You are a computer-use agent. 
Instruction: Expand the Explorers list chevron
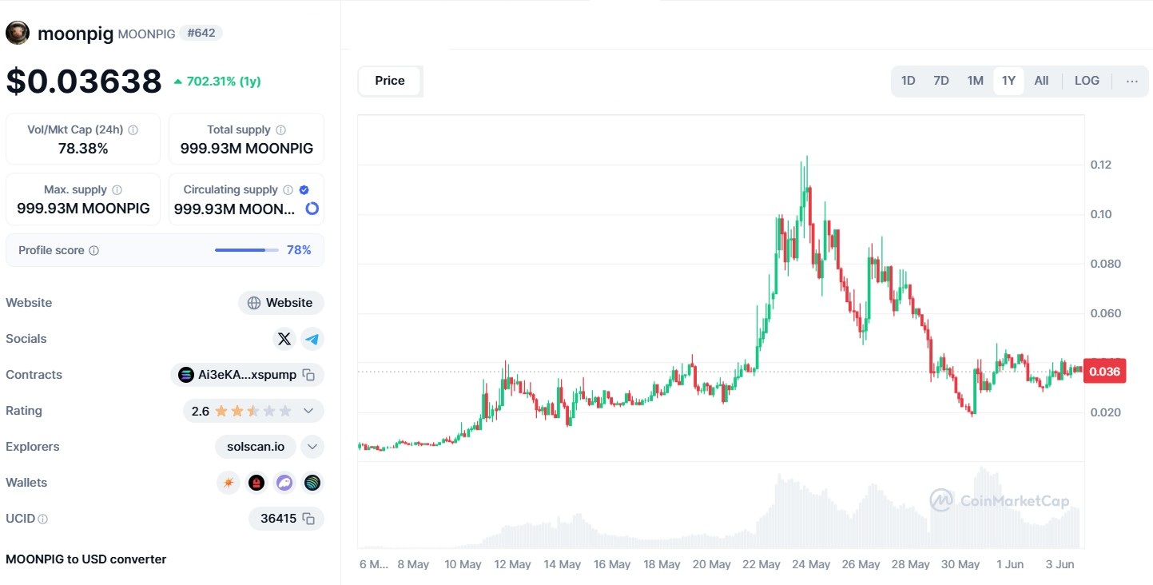coord(312,447)
